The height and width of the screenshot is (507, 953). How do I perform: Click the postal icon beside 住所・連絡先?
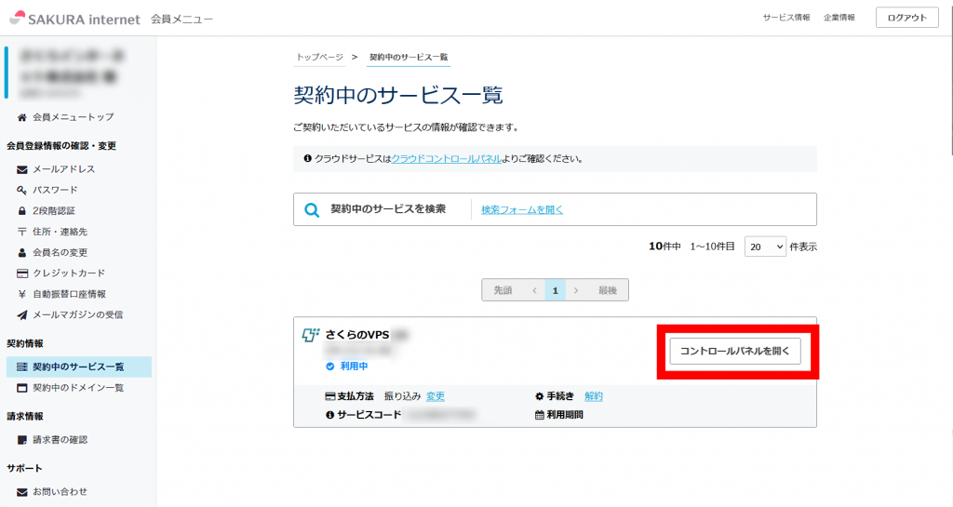pos(22,232)
